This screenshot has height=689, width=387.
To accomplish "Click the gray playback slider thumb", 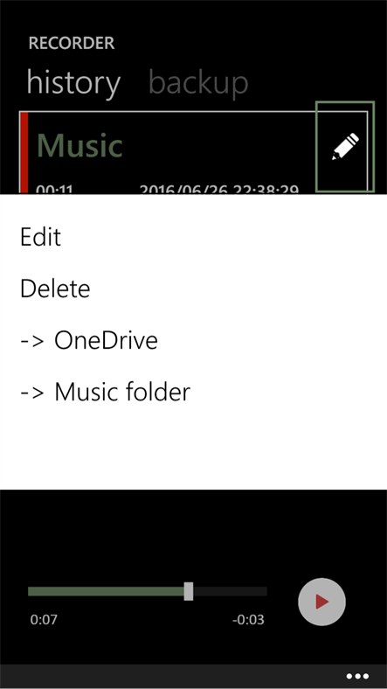I will point(188,591).
